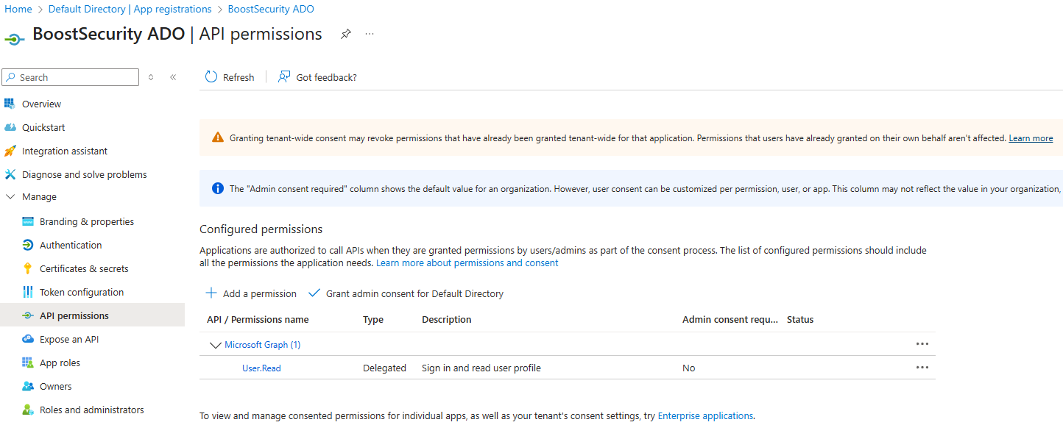Select Authentication in the left menu
The height and width of the screenshot is (425, 1063).
[71, 245]
